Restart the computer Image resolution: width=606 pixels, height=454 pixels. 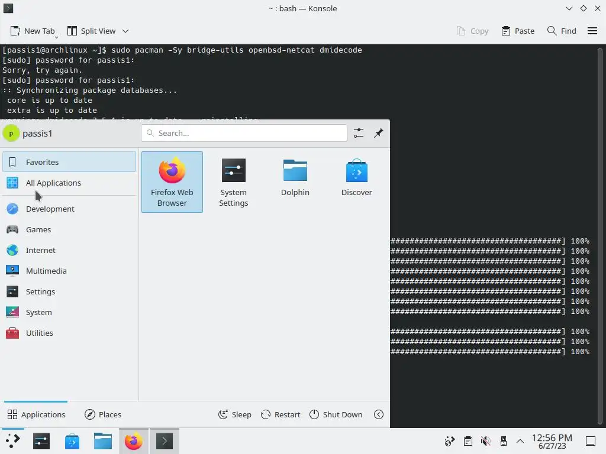tap(281, 414)
